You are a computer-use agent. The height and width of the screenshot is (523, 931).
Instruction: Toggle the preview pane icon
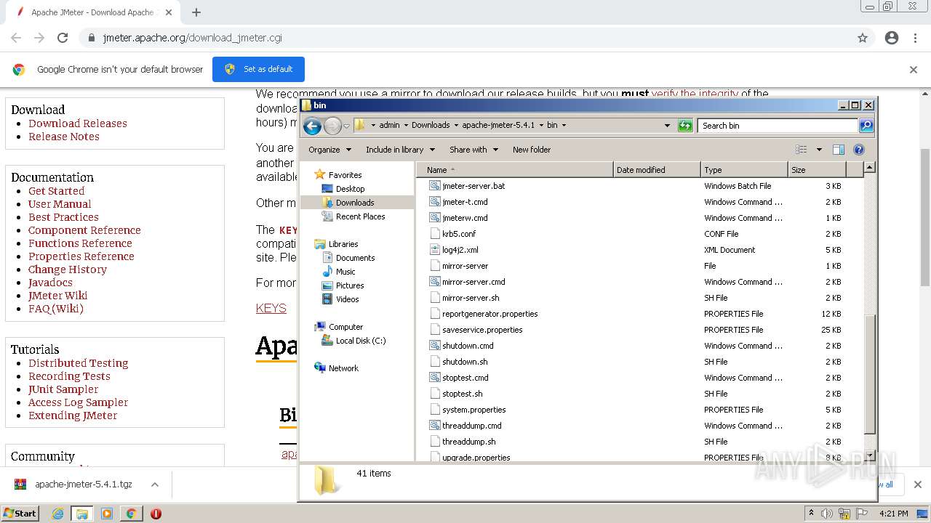tap(838, 150)
